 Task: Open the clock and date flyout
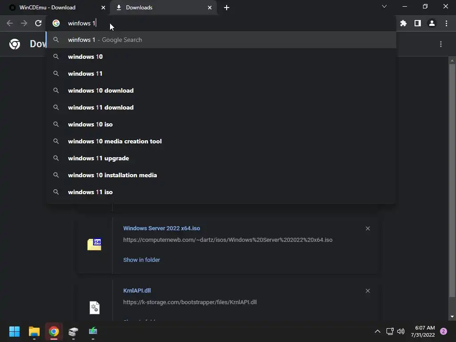[423, 331]
